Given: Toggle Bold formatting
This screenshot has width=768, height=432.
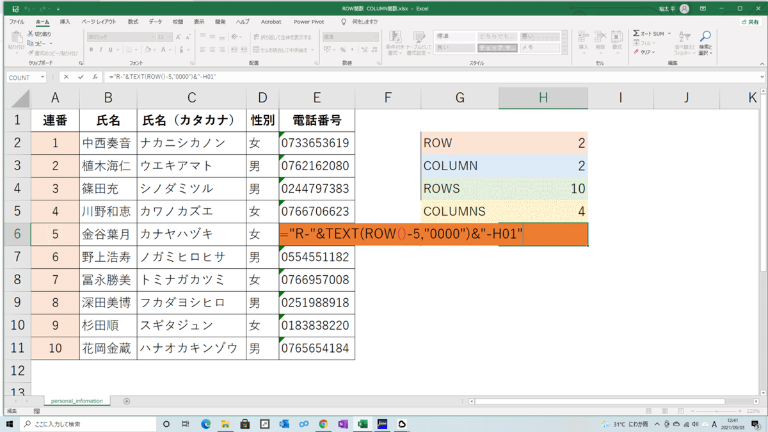Looking at the screenshot, I should pos(92,49).
